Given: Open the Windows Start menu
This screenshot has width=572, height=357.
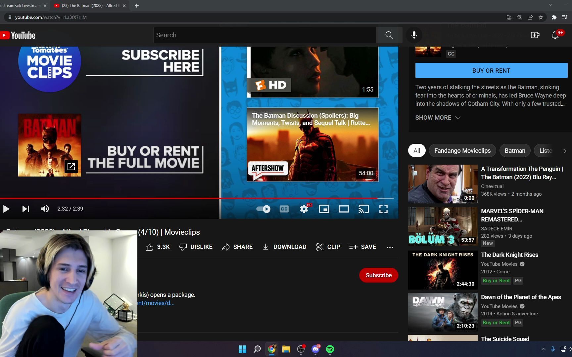Looking at the screenshot, I should click(x=242, y=349).
